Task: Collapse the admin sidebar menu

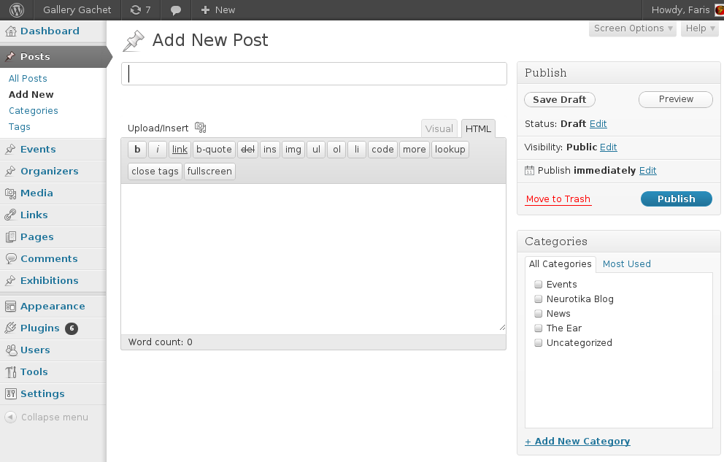Action: tap(45, 417)
